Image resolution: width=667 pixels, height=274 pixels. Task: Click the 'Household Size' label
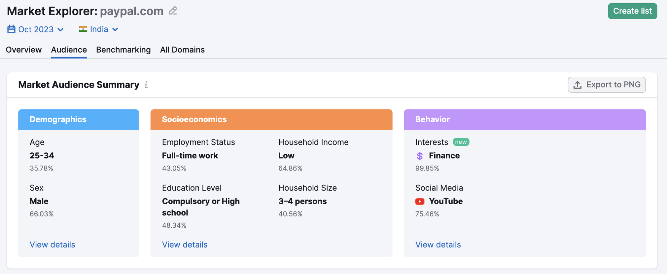pyautogui.click(x=307, y=188)
